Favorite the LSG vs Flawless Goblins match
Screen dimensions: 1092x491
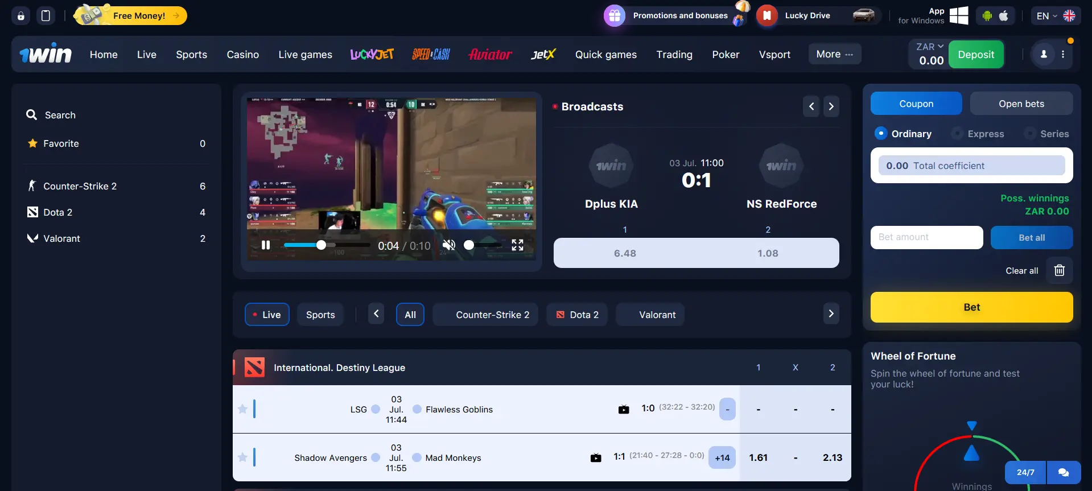pyautogui.click(x=242, y=409)
